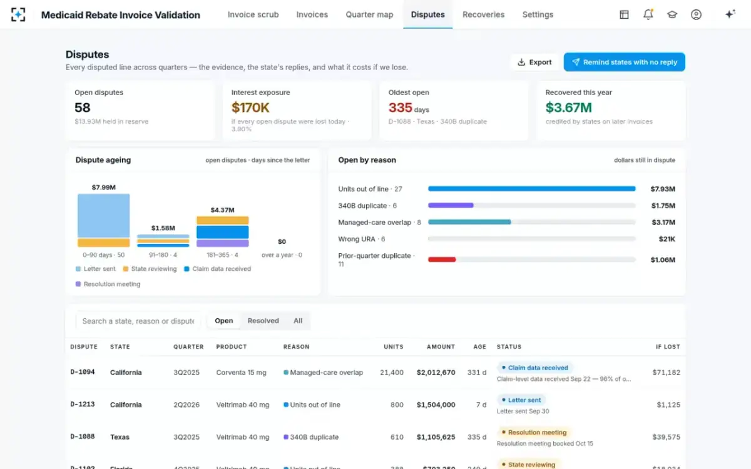
Task: Open the Recovered this year card
Action: 611,111
